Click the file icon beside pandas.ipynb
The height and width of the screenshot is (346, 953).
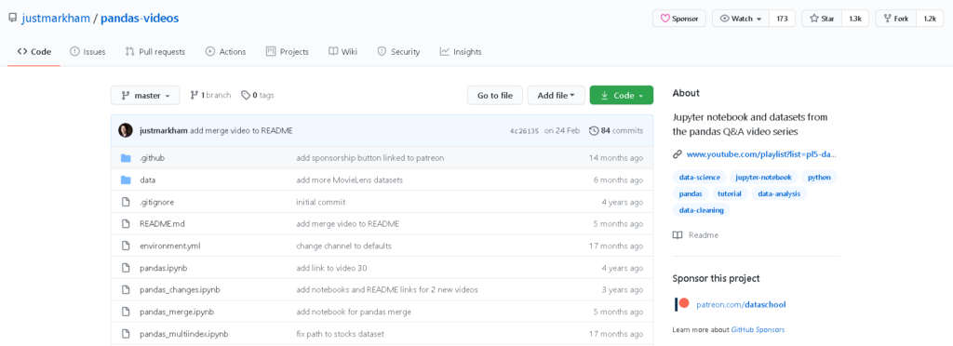click(126, 268)
